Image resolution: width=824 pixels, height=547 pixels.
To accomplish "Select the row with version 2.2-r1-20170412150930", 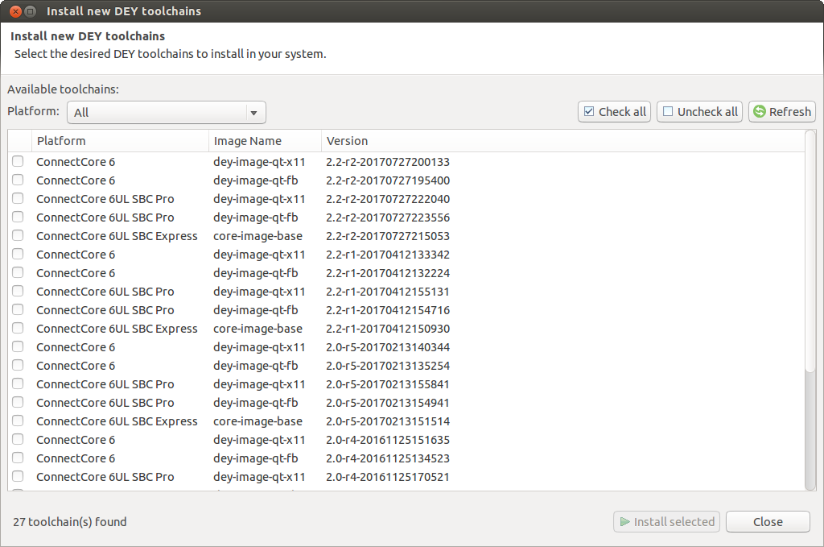I will 387,329.
